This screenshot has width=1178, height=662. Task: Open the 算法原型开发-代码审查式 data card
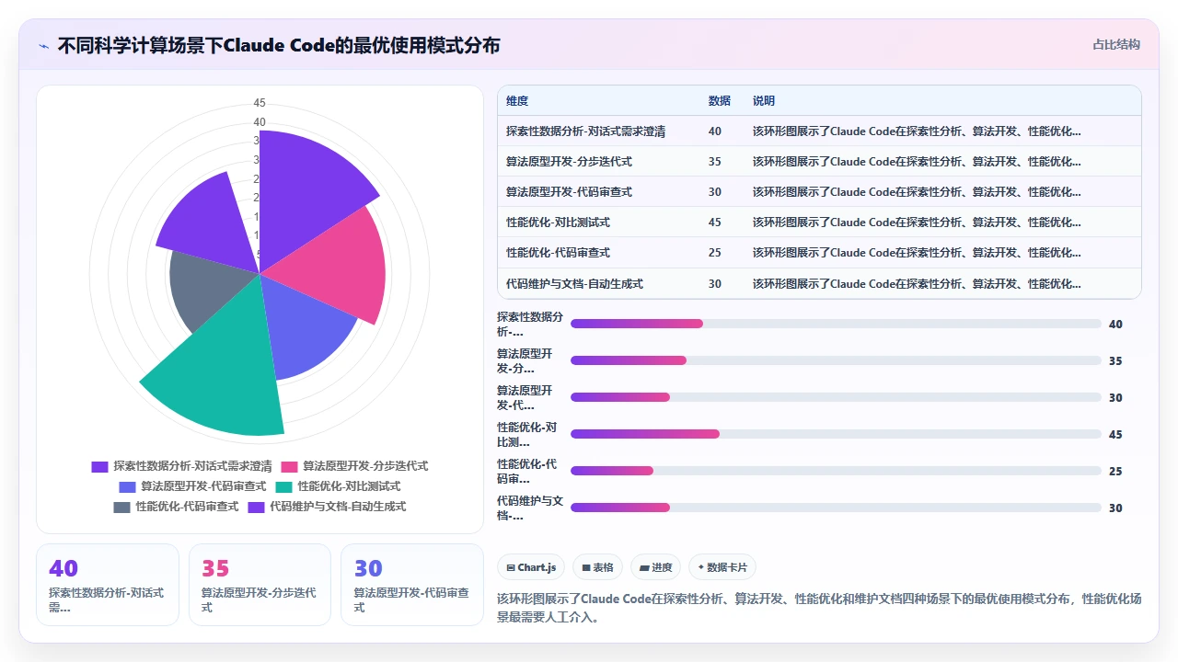[412, 585]
